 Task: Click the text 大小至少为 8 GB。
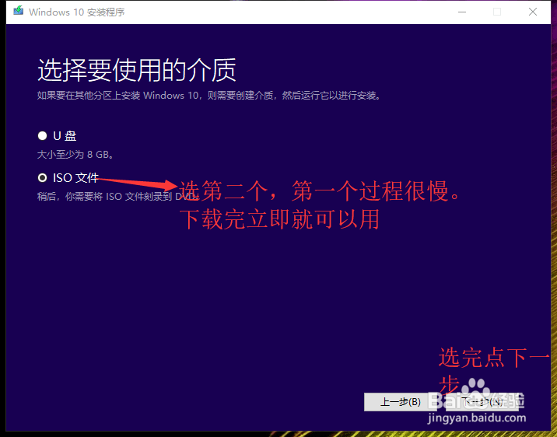click(75, 155)
